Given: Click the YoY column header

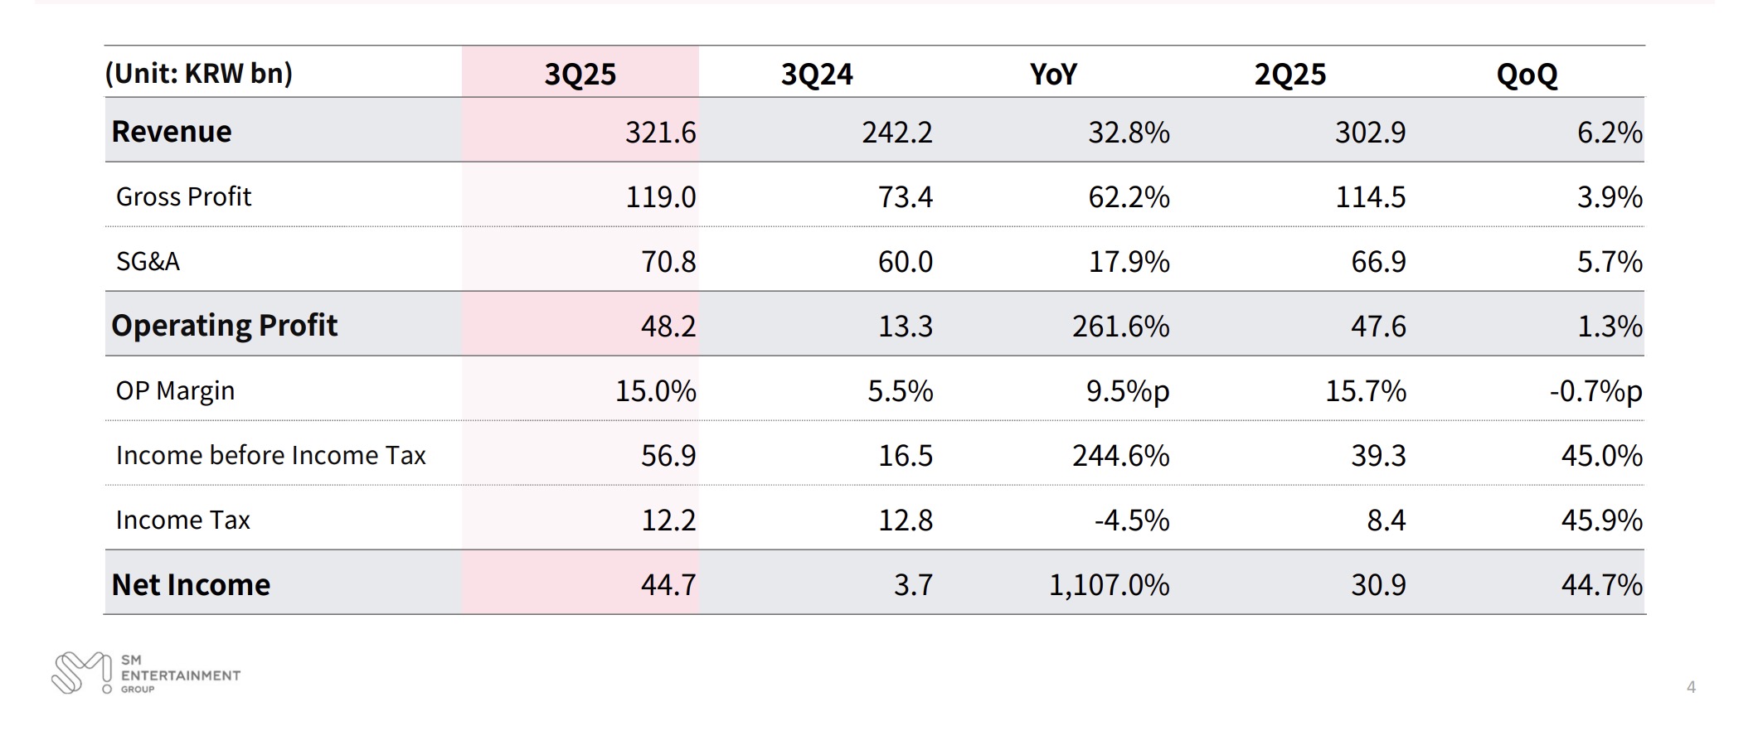Looking at the screenshot, I should click(1052, 75).
